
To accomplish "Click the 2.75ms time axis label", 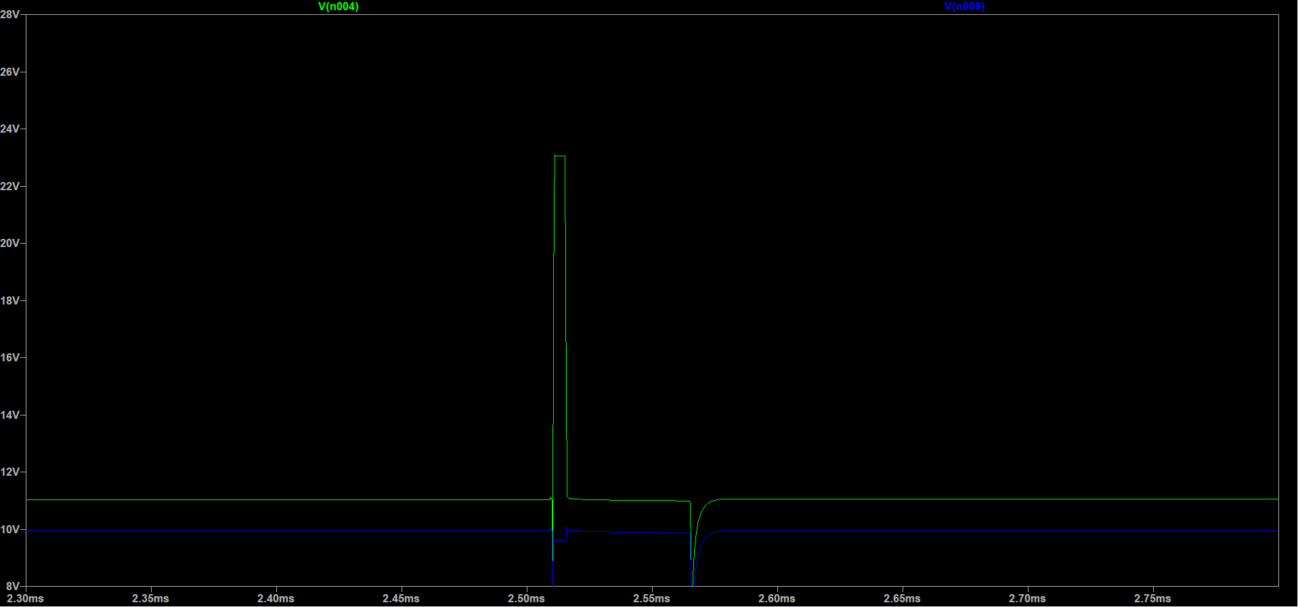I will (x=1152, y=599).
